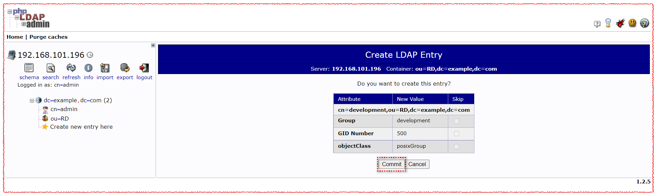Click the clock icon beside 192.168.101.196

tap(90, 55)
